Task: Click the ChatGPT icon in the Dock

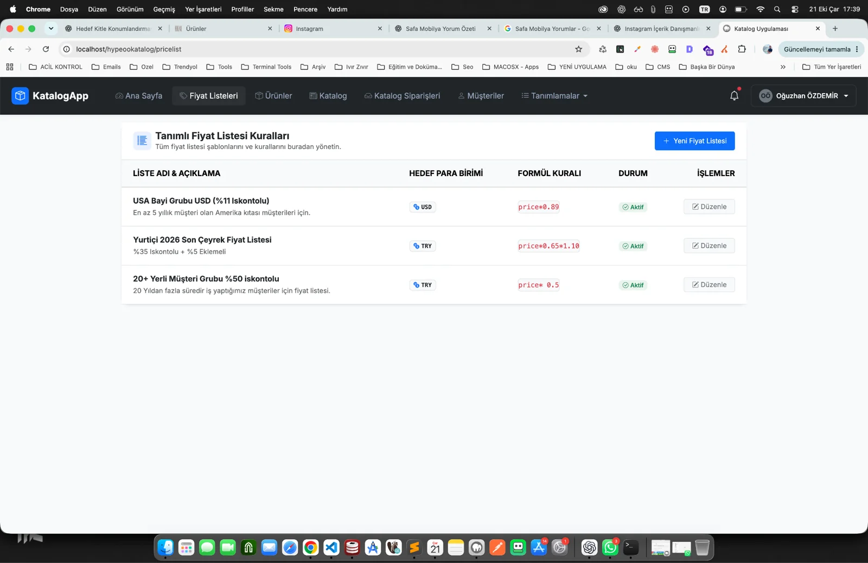Action: (589, 548)
